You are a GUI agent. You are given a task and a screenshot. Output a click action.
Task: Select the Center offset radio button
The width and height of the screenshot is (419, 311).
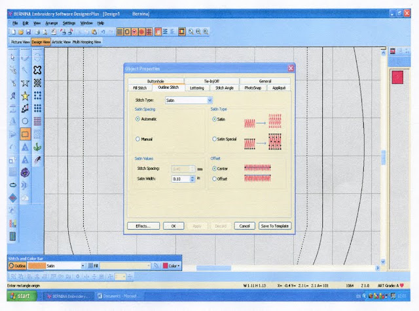tap(214, 169)
